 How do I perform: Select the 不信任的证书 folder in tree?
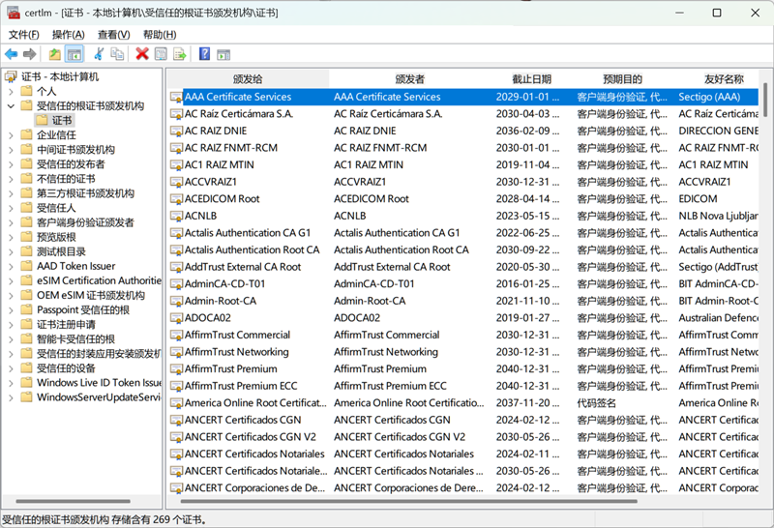pyautogui.click(x=66, y=179)
